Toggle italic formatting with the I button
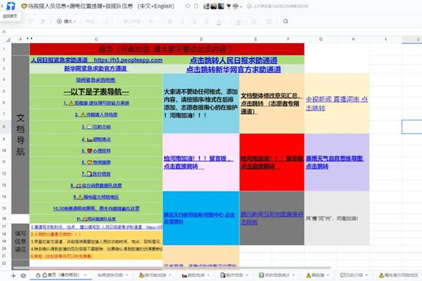422x281 pixels. click(x=183, y=21)
